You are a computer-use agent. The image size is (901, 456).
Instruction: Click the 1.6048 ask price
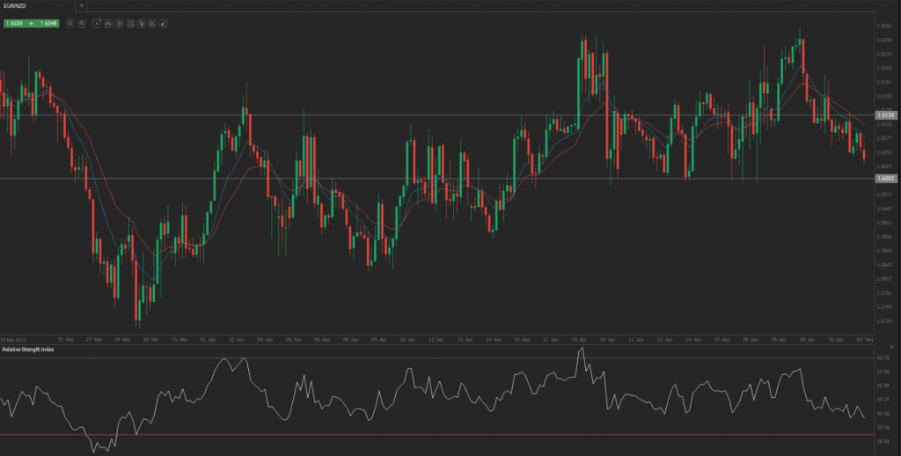pos(48,23)
